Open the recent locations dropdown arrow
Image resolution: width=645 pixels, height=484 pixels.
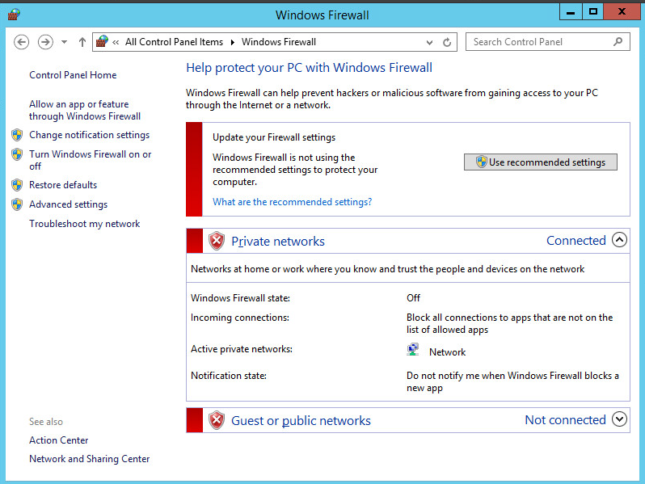(x=64, y=42)
